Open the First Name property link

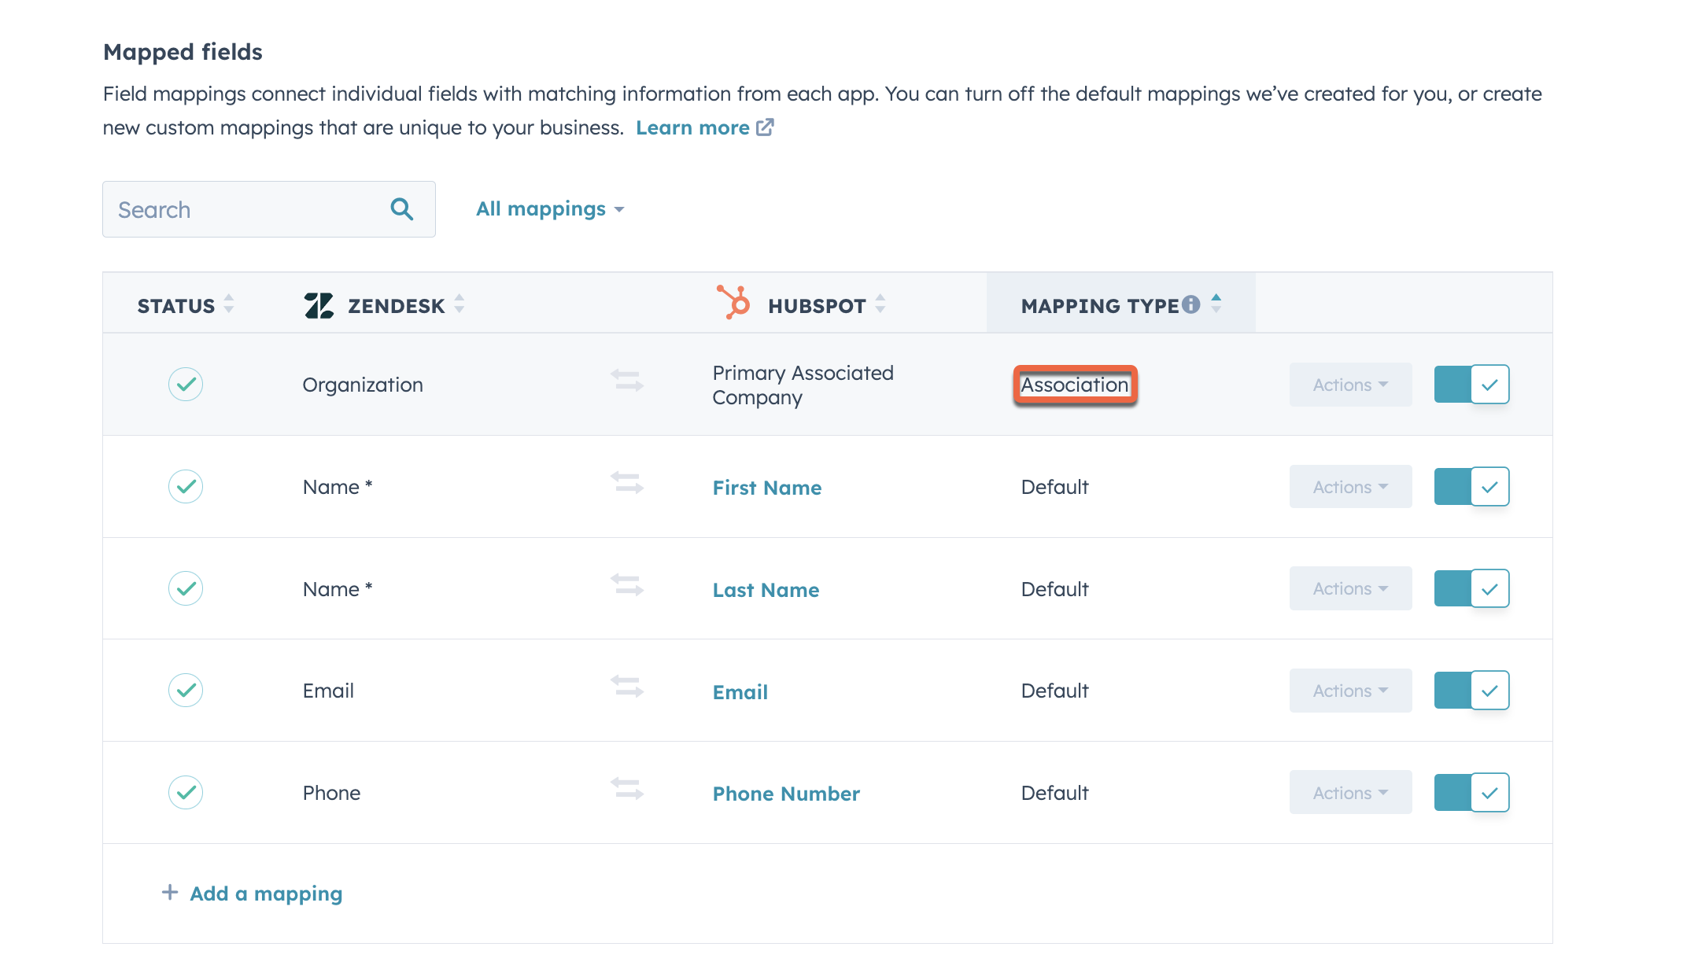[766, 487]
